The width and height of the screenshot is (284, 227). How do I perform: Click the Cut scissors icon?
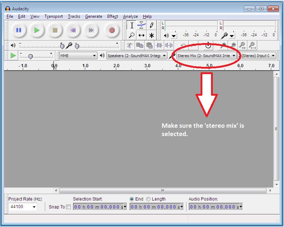(x=129, y=45)
